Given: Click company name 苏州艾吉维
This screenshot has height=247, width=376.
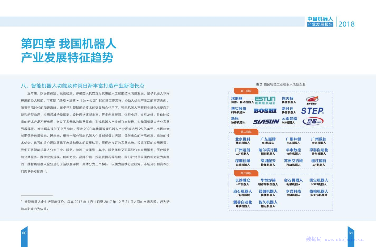Looking at the screenshot, I should (x=294, y=161).
